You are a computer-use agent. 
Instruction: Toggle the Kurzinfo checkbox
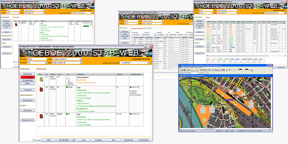[34, 140]
